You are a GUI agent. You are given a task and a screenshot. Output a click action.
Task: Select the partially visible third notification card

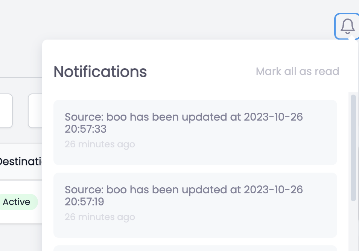pos(195,248)
